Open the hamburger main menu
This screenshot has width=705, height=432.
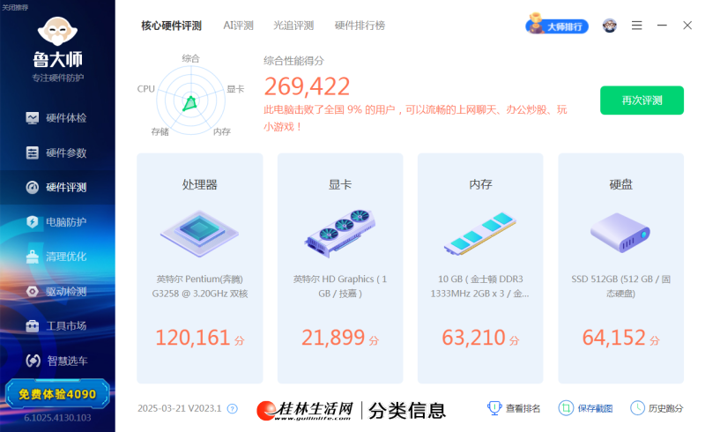pos(636,26)
